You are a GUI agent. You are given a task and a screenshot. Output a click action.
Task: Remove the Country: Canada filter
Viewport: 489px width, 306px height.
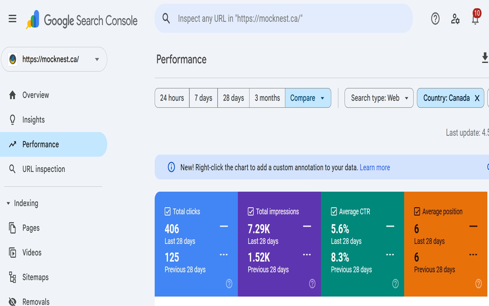[x=476, y=98]
